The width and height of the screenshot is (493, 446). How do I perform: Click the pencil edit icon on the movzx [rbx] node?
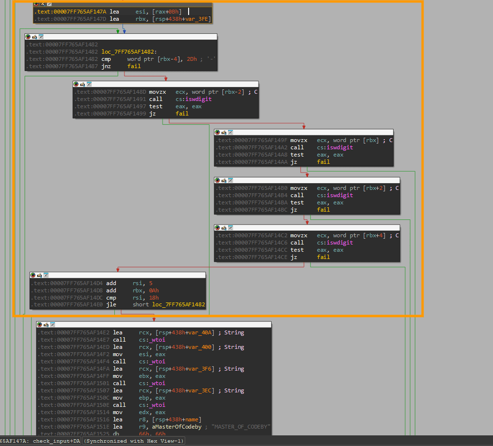pyautogui.click(x=224, y=132)
